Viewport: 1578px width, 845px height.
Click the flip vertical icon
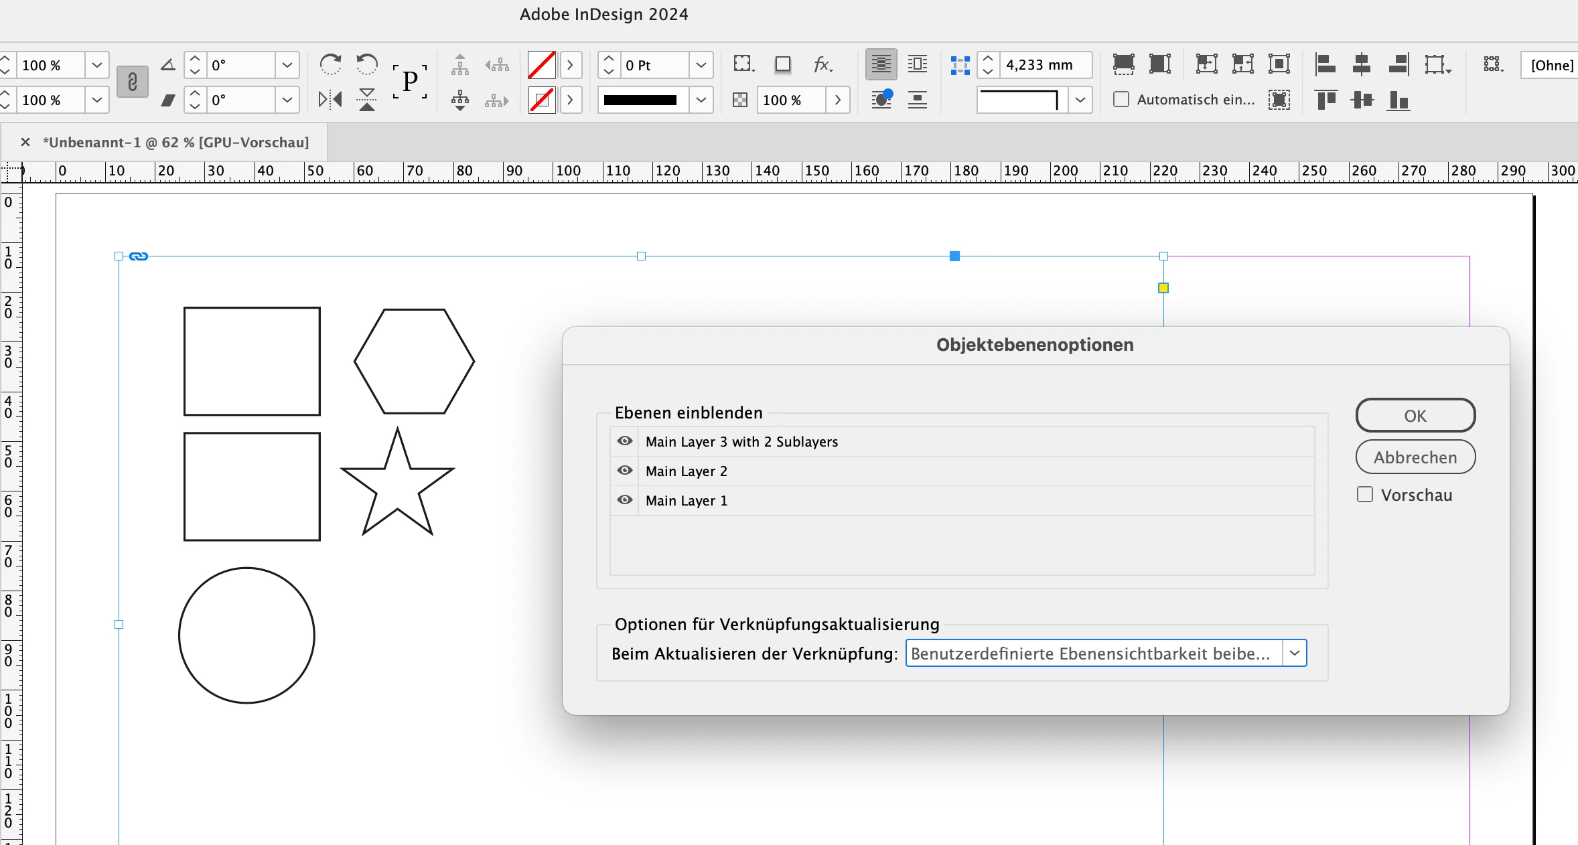[366, 100]
